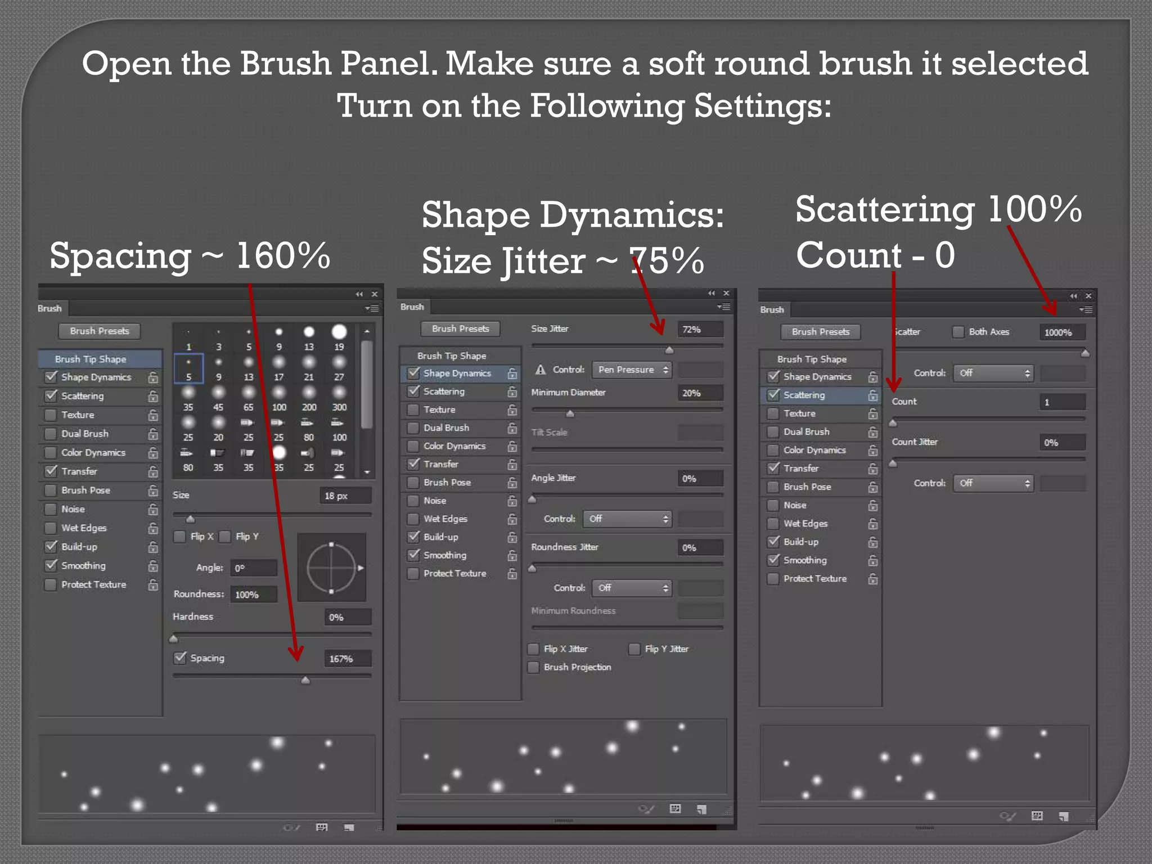Open middle Brush panel's flyout menu icon

[x=723, y=307]
